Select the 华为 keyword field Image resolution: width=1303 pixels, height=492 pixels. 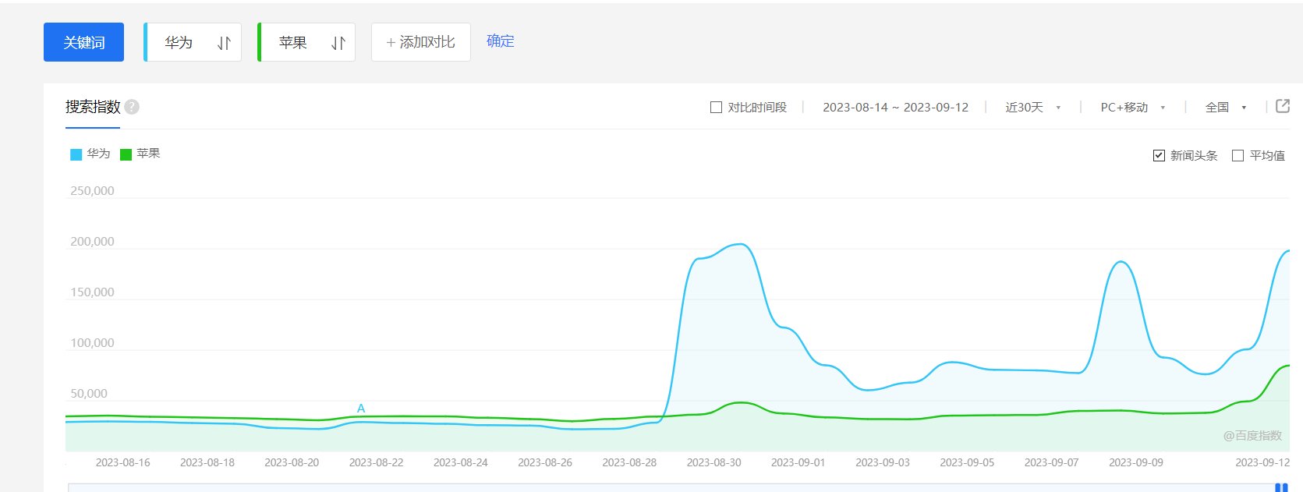193,42
